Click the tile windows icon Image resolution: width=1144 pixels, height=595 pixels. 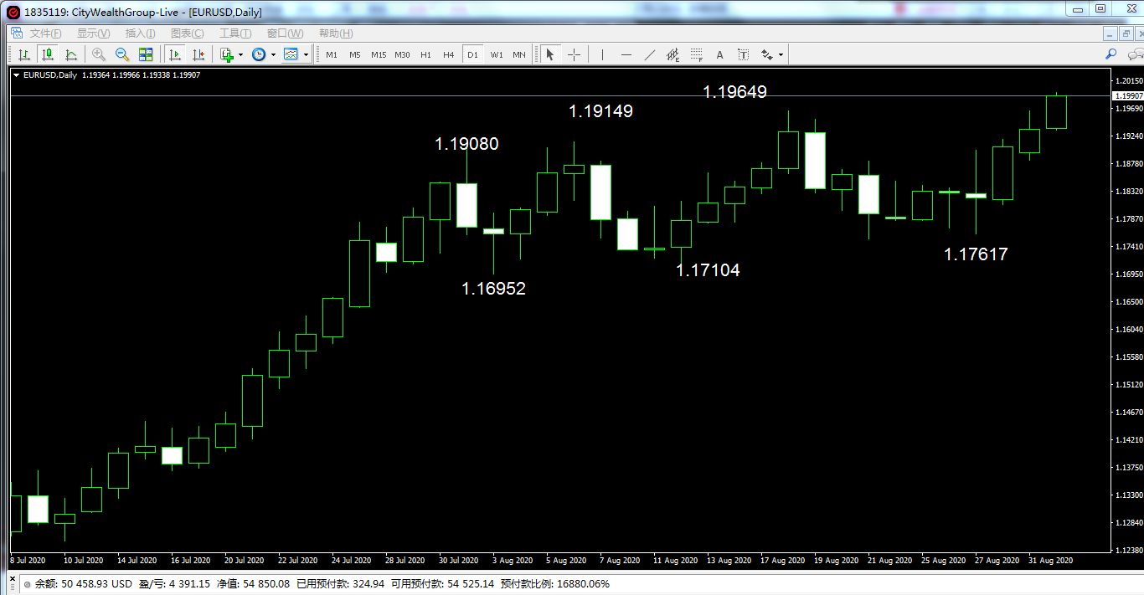[146, 54]
